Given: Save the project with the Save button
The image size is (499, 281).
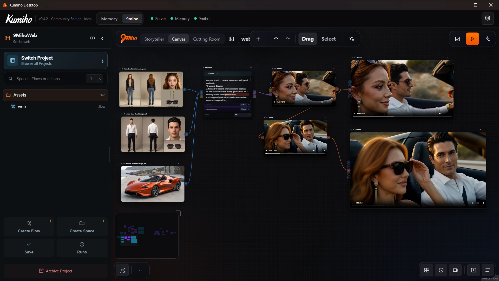Looking at the screenshot, I should (29, 248).
